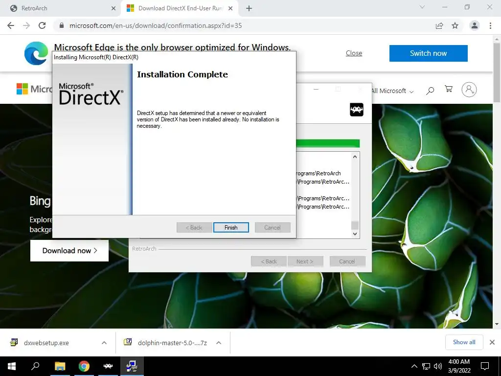Reload the Microsoft download page

[x=42, y=25]
